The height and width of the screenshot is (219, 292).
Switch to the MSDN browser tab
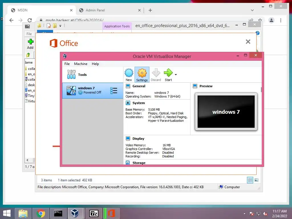click(42, 10)
